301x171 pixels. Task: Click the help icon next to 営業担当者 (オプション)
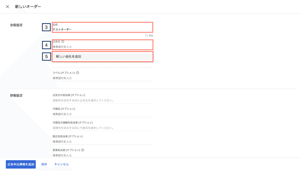(x=82, y=150)
